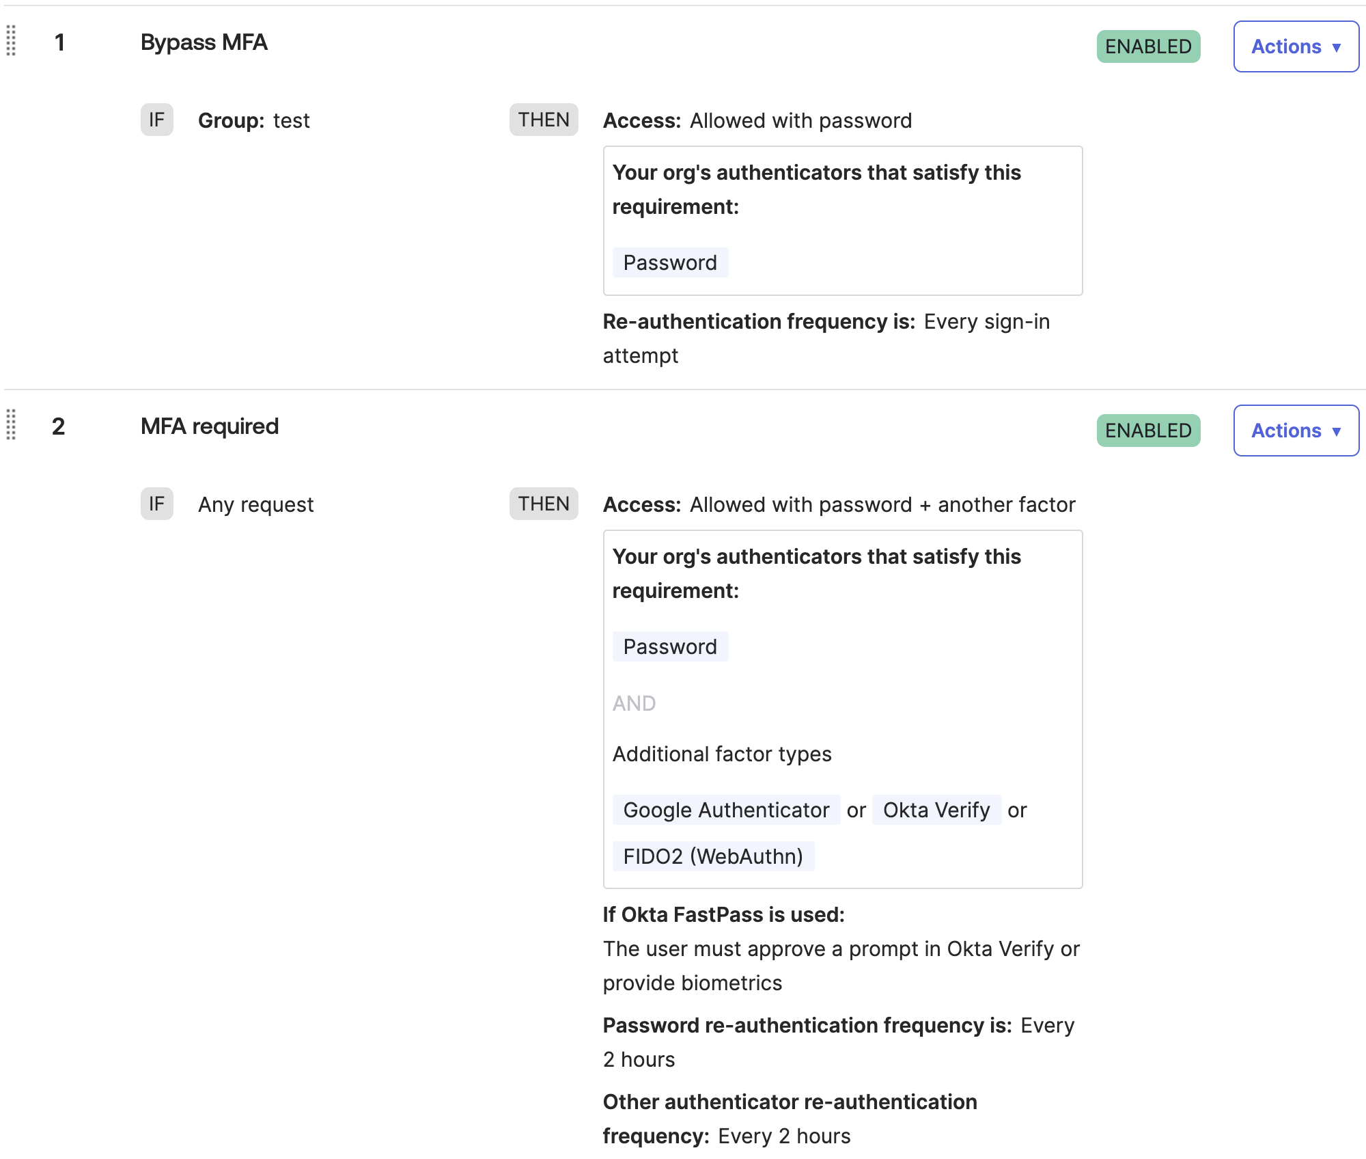The image size is (1366, 1159).
Task: Click the FIDO2 (WebAuthn) chip
Action: (x=713, y=857)
